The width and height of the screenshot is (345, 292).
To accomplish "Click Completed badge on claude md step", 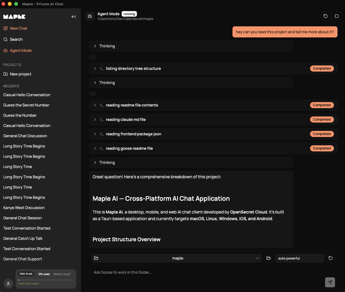I will pos(322,119).
